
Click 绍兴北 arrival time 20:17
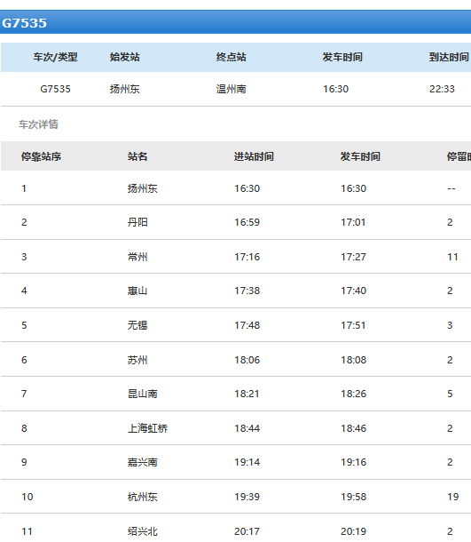coord(247,531)
